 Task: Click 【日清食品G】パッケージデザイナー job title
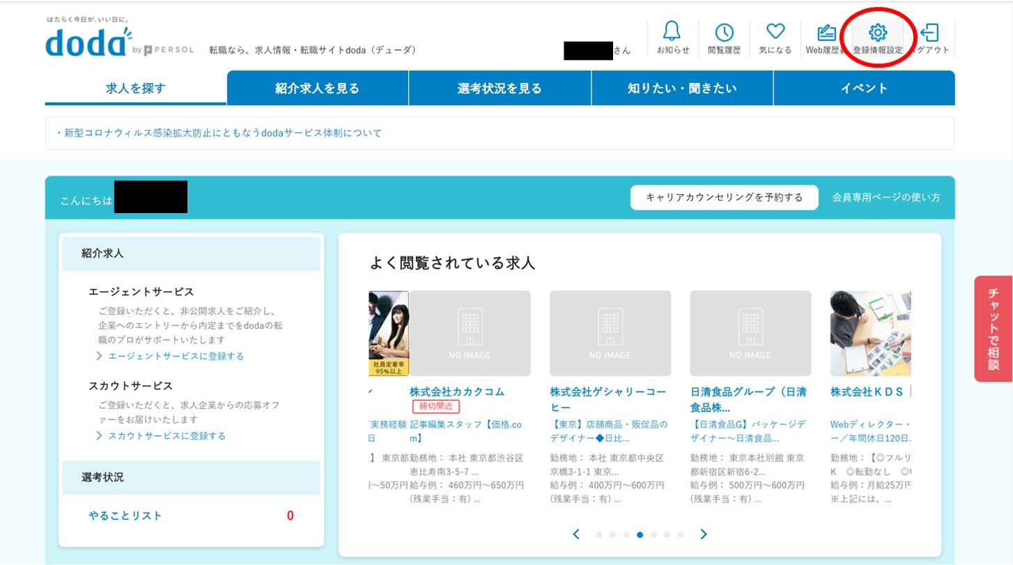pyautogui.click(x=749, y=431)
